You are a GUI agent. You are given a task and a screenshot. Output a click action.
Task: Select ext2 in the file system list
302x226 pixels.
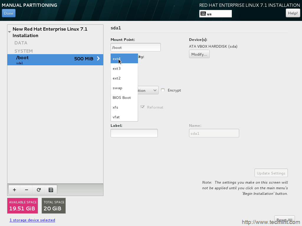(124, 78)
